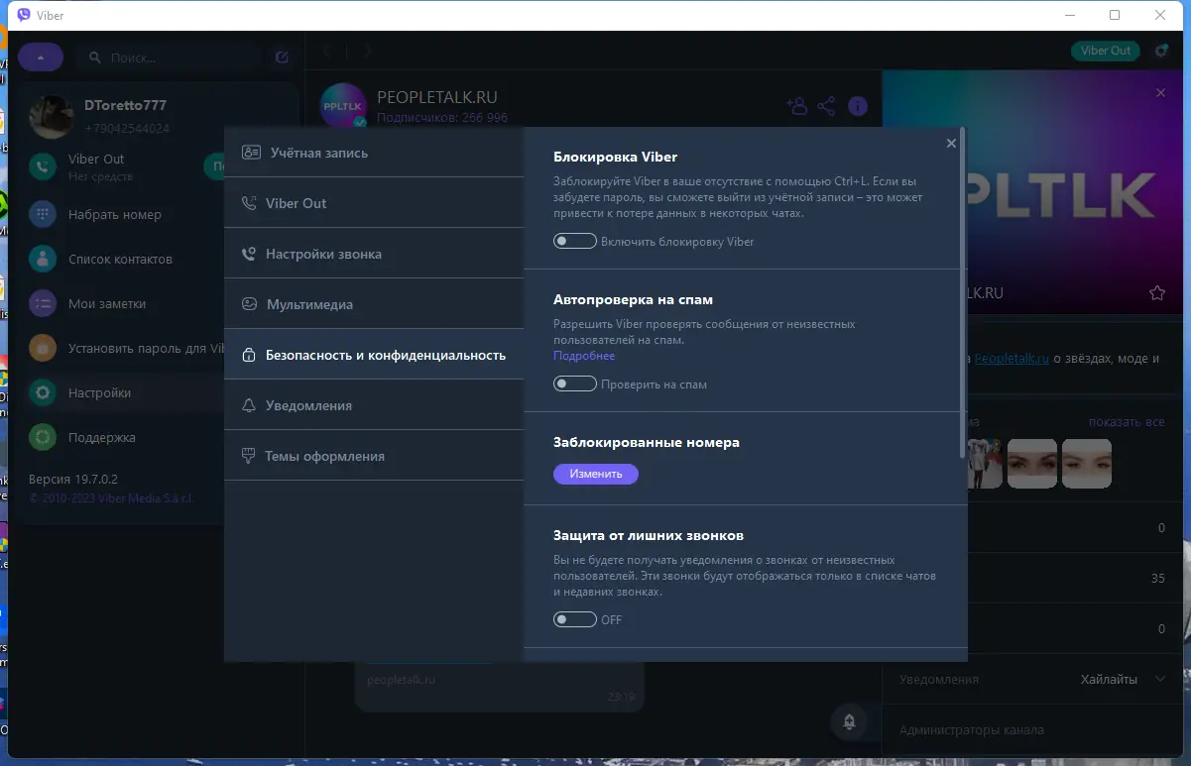Open the Viber Out settings tab
The image size is (1191, 766).
point(374,203)
